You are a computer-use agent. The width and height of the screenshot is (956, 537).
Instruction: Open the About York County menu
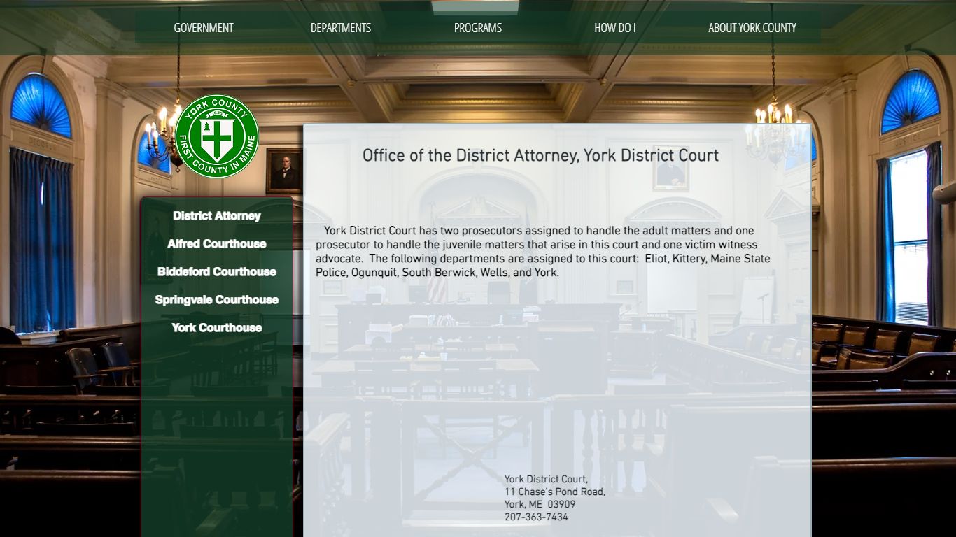click(x=752, y=28)
